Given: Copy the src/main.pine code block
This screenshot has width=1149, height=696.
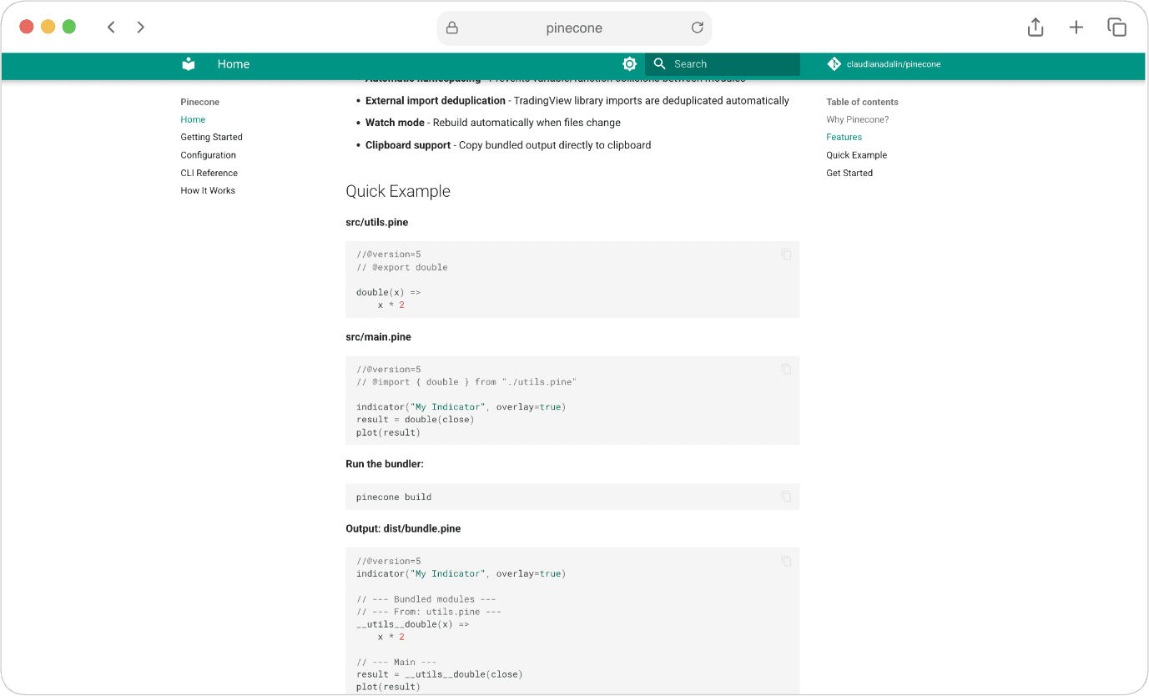Looking at the screenshot, I should [x=785, y=369].
